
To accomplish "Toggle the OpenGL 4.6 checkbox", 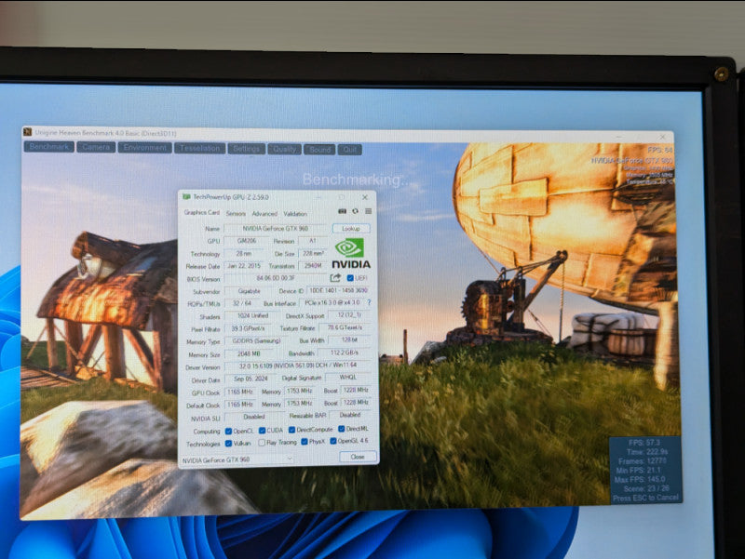I will [x=333, y=441].
